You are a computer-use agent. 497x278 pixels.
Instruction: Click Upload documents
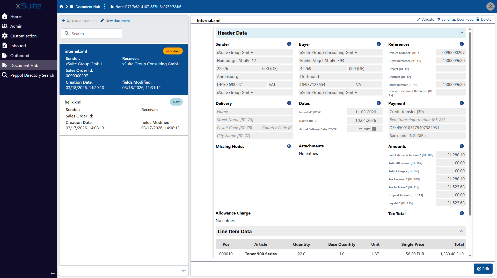(x=79, y=21)
